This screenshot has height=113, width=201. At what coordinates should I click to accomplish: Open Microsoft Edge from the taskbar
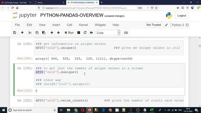[x=103, y=110]
